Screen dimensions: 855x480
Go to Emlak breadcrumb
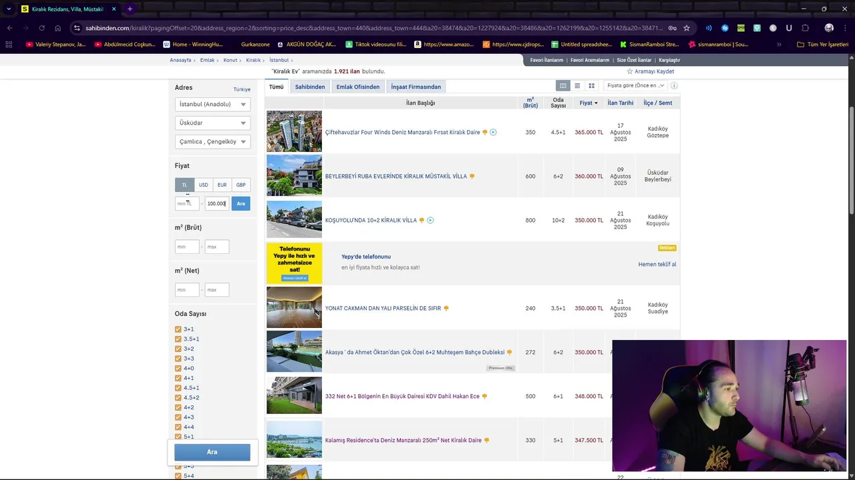(207, 60)
